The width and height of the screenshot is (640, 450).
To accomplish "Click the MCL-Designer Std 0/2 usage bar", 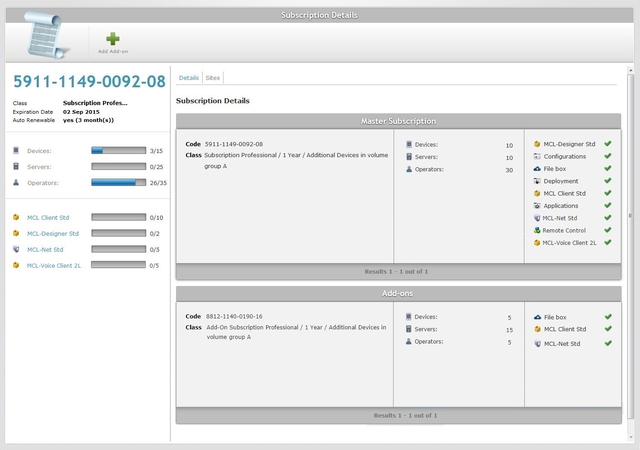I will point(119,233).
